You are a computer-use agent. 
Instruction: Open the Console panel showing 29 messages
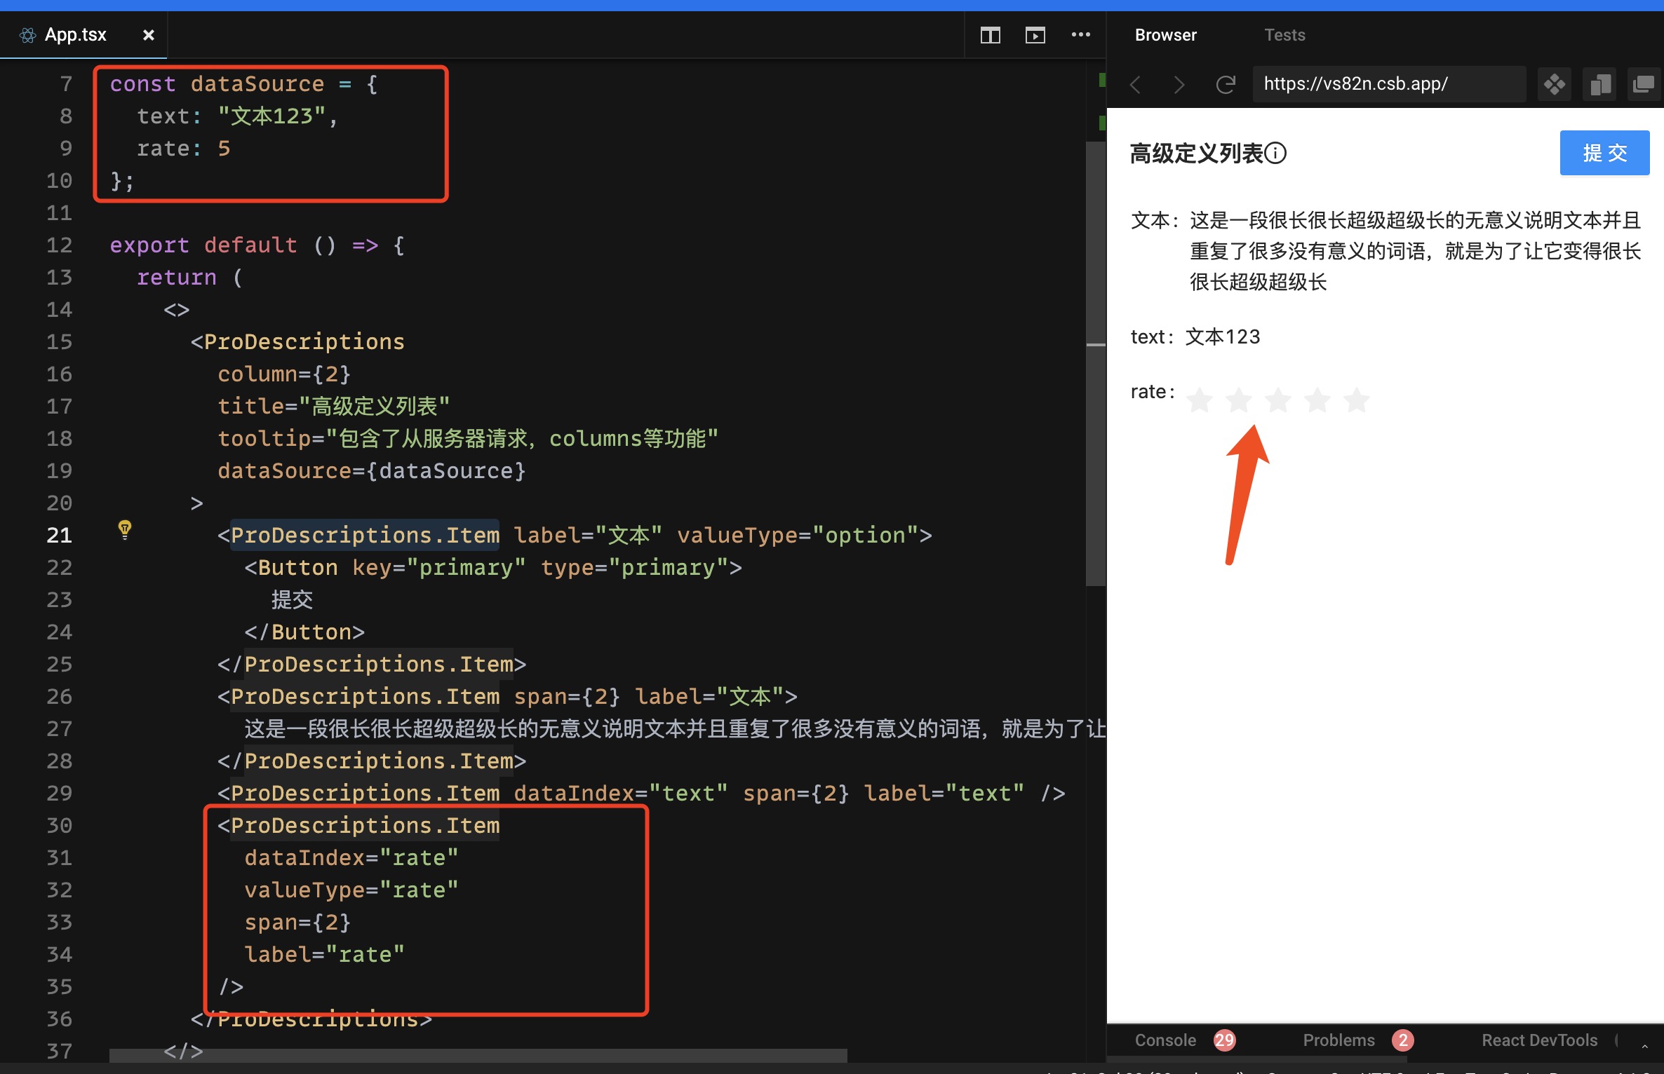click(x=1166, y=1040)
